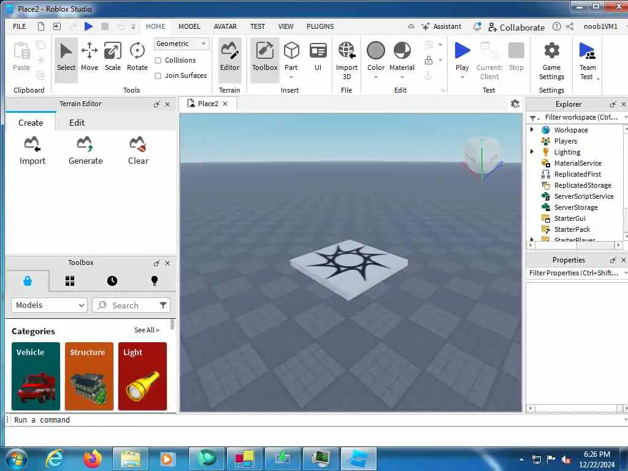Enable the Join Surfaces checkbox
This screenshot has width=628, height=471.
[x=158, y=75]
